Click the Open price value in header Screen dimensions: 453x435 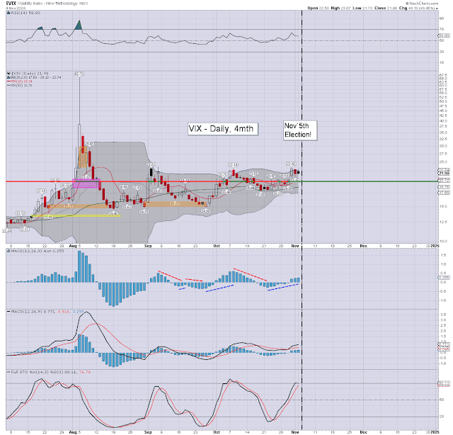click(x=324, y=8)
